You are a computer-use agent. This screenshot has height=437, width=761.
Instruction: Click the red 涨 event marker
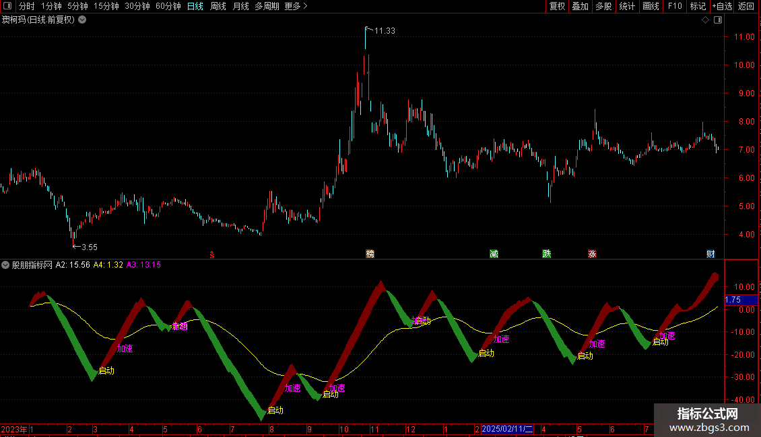coord(592,254)
